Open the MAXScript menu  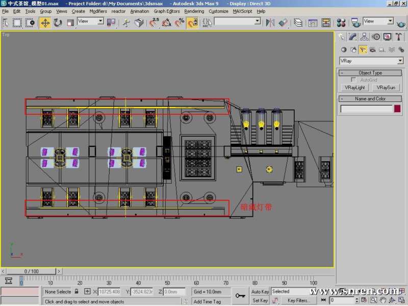click(242, 11)
